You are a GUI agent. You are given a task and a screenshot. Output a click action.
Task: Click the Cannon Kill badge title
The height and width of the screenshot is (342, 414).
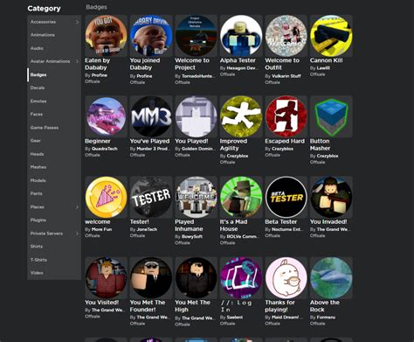(x=327, y=60)
